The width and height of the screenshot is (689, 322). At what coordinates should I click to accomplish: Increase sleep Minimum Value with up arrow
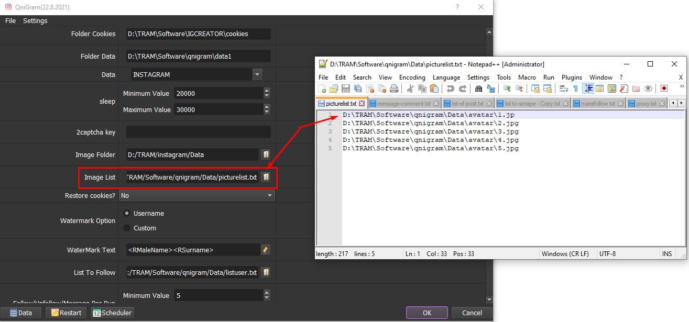point(267,91)
